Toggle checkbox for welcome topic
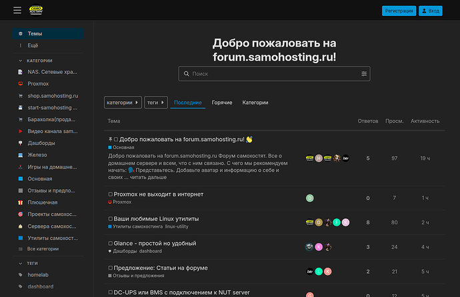 click(116, 139)
